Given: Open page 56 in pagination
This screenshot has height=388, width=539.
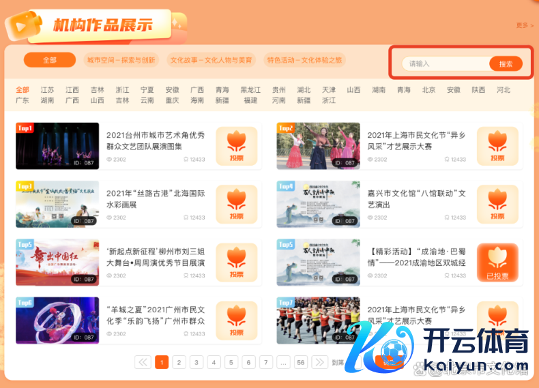Looking at the screenshot, I should click(x=301, y=362).
